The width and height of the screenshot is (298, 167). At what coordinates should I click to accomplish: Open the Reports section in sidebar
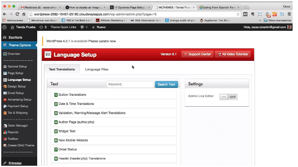tap(13, 132)
